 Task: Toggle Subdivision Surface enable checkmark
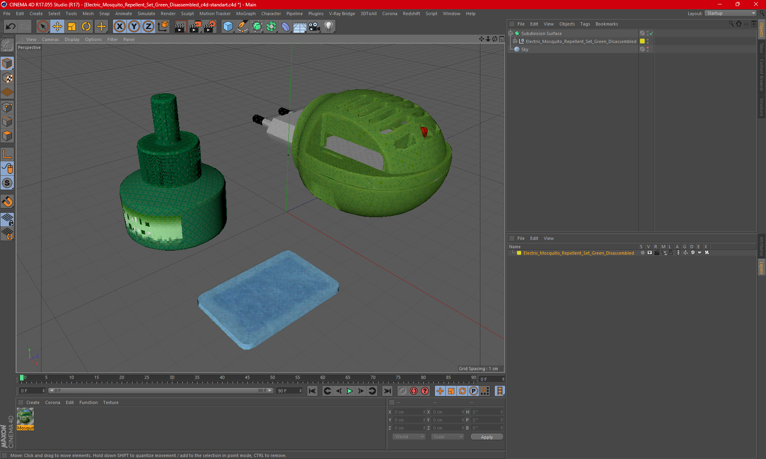click(x=651, y=33)
